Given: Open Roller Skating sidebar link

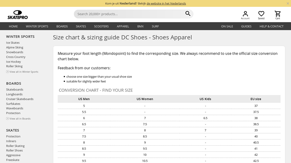Looking at the screenshot, I should tap(15, 146).
